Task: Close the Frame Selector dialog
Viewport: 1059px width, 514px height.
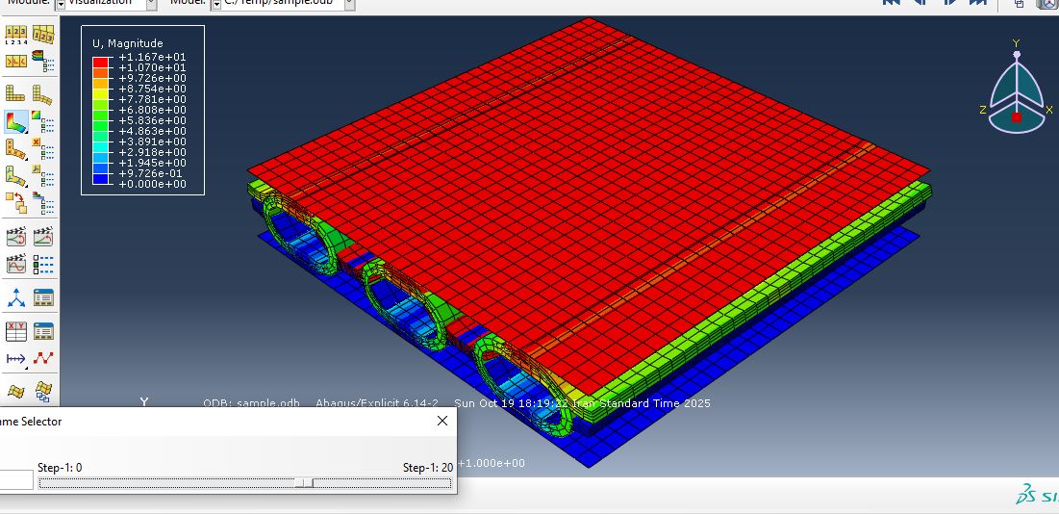Action: coord(442,421)
